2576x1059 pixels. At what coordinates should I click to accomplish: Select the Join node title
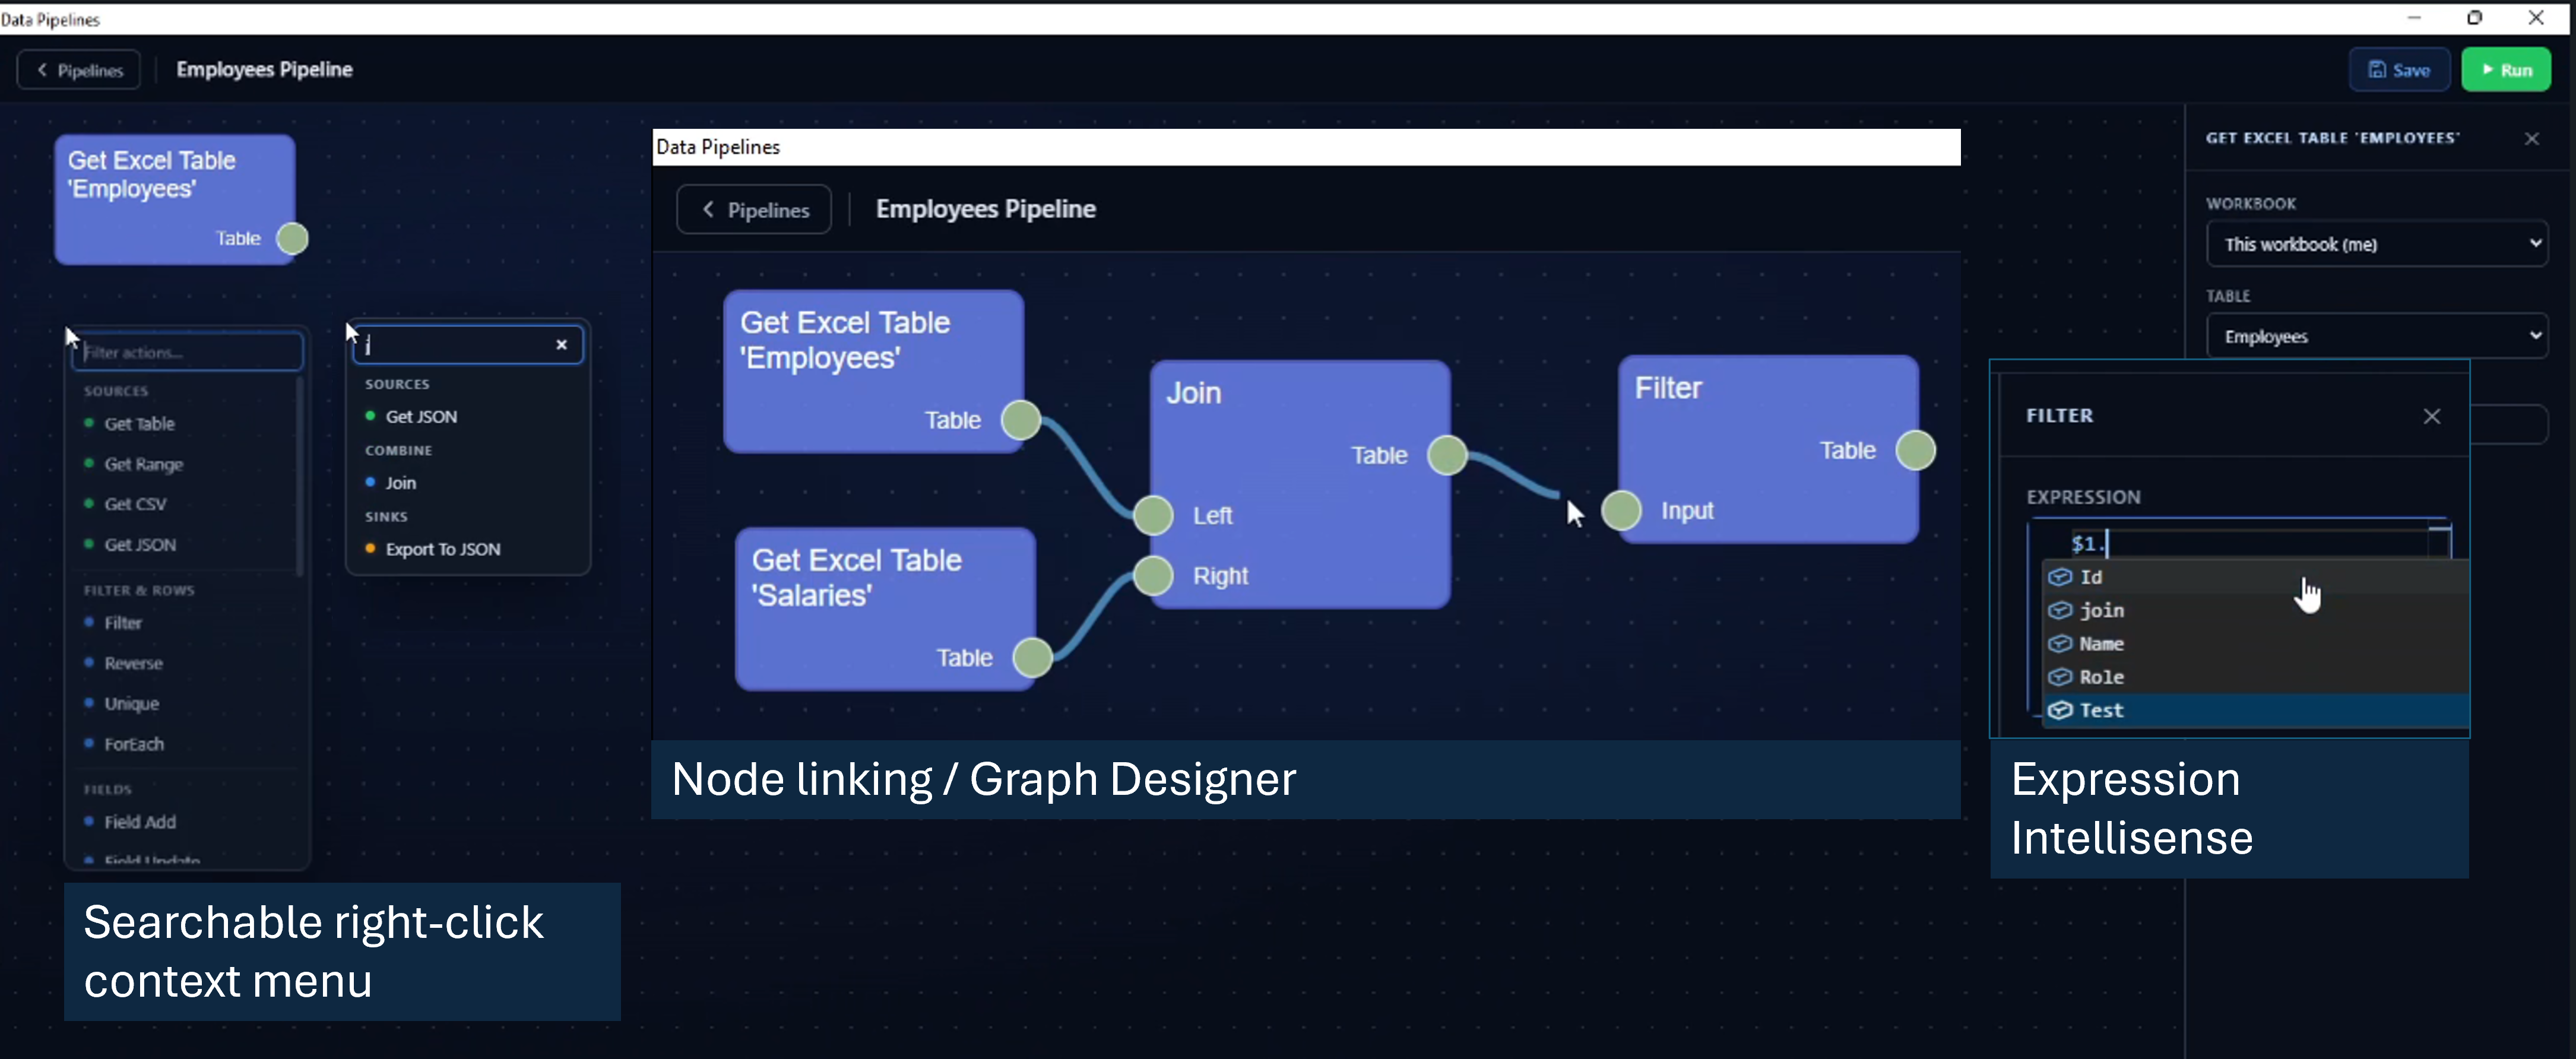point(1194,393)
